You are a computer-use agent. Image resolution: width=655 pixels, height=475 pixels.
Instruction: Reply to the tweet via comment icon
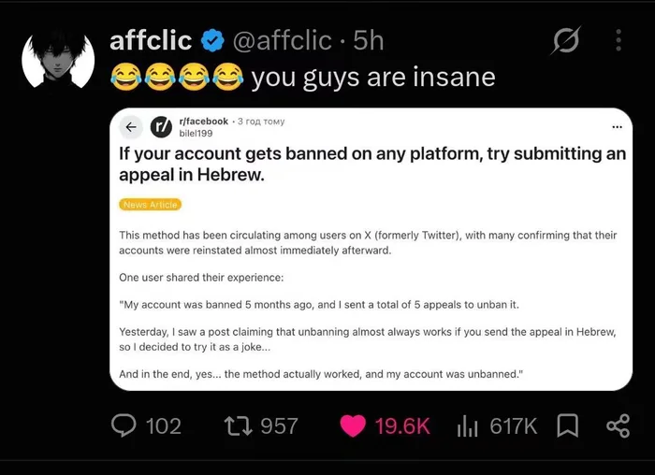click(x=124, y=425)
